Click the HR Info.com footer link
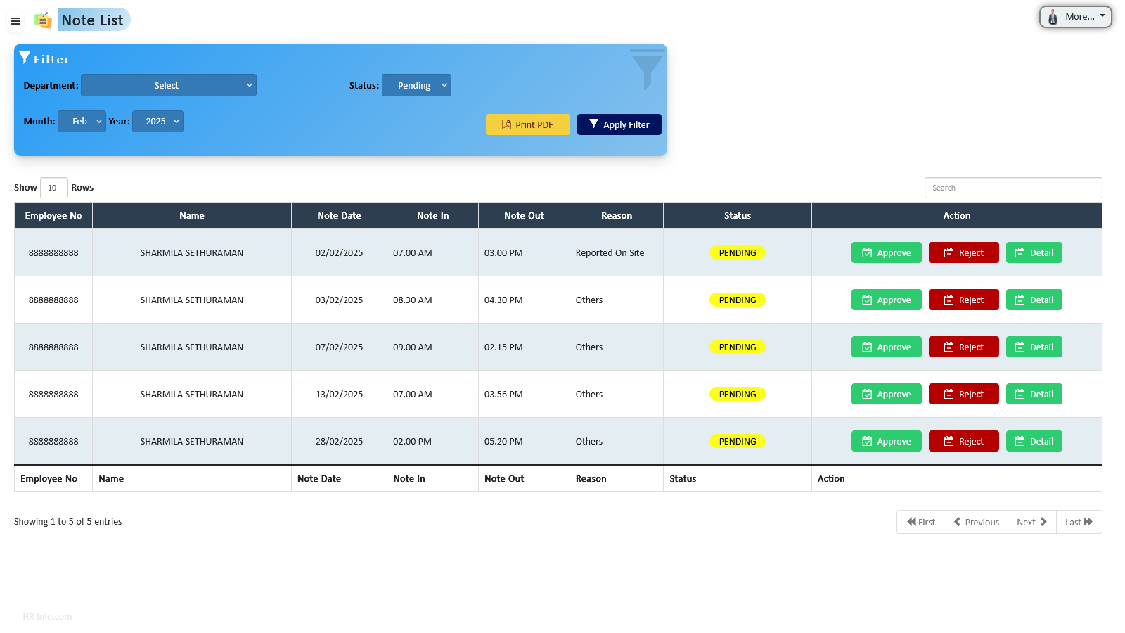 point(46,616)
